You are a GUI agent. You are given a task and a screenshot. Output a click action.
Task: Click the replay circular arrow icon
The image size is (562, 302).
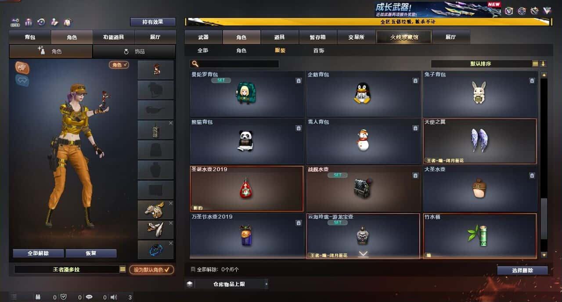pos(41,22)
